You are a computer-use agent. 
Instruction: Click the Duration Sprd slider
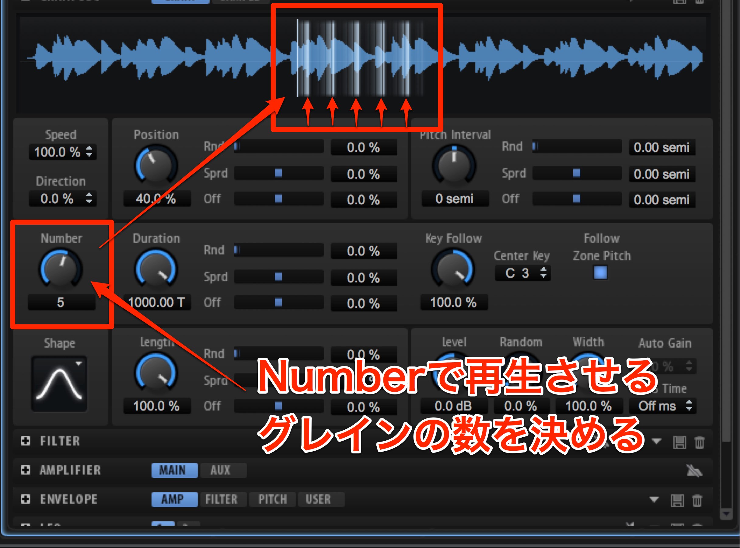(x=279, y=276)
